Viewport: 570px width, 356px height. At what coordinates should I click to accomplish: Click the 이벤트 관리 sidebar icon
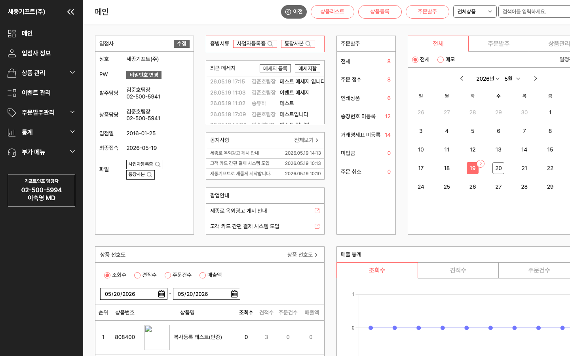pyautogui.click(x=12, y=93)
